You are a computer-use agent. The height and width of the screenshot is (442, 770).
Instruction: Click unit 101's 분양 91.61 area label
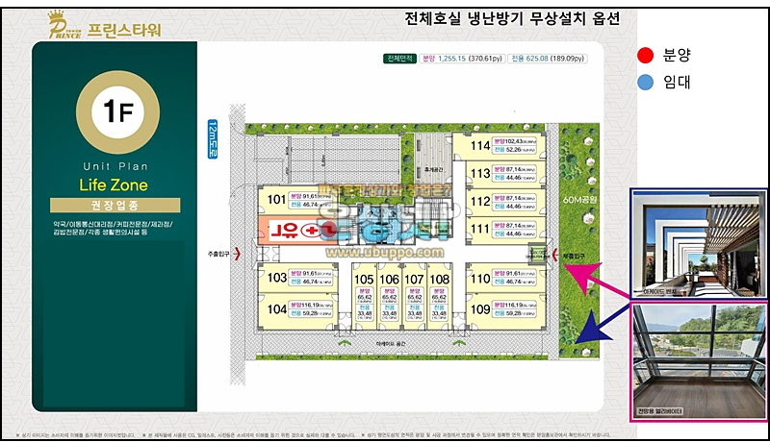pyautogui.click(x=311, y=196)
